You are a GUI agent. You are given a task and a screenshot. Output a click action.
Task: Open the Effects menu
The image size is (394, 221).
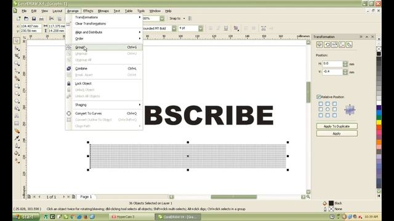[88, 11]
